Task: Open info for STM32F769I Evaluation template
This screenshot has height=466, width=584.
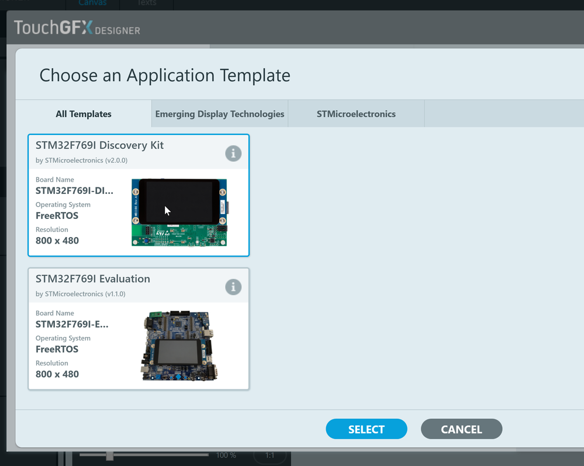Action: (x=233, y=287)
